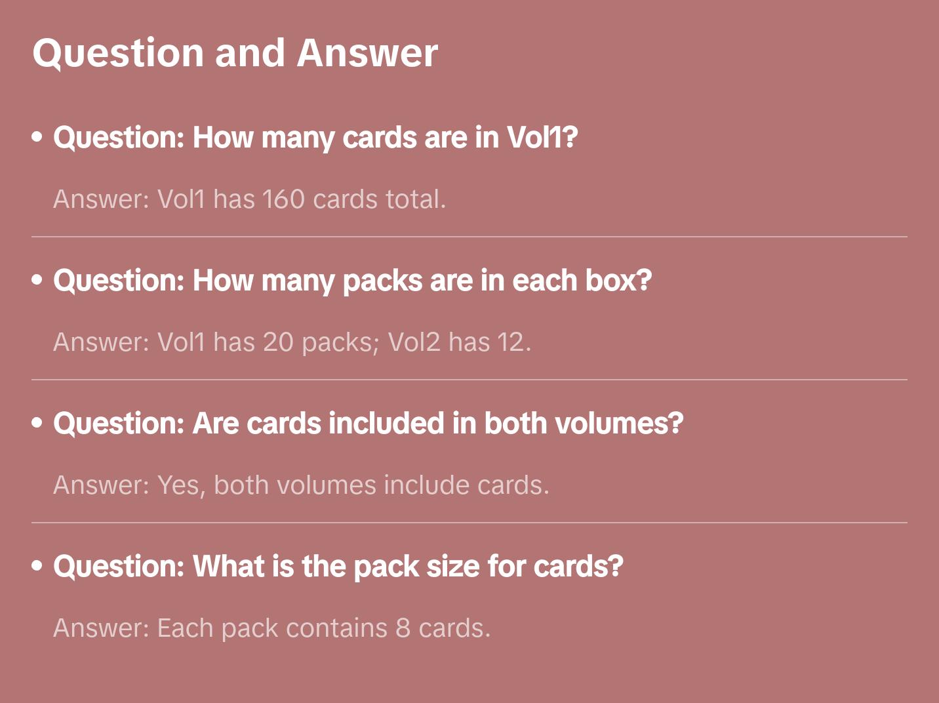Click the divider line below the both volumes answer
939x703 pixels.
[x=469, y=523]
